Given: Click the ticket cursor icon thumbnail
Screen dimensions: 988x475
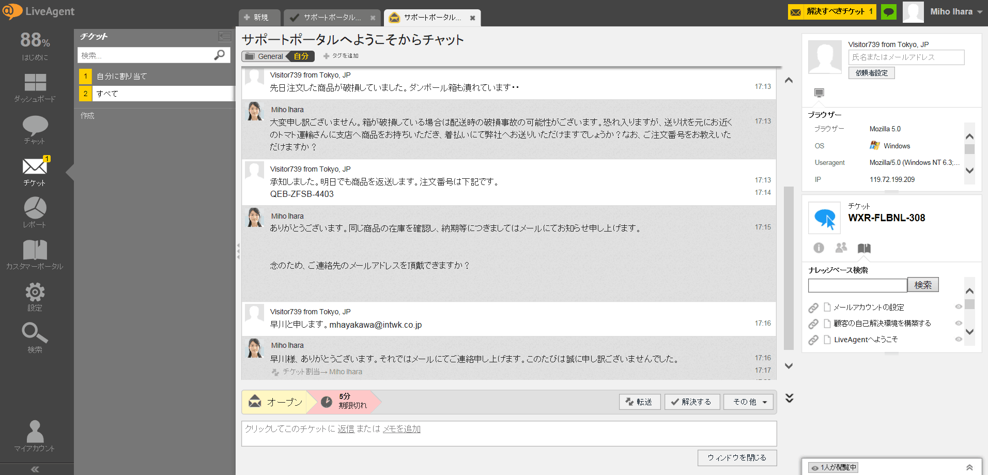Looking at the screenshot, I should 824,218.
